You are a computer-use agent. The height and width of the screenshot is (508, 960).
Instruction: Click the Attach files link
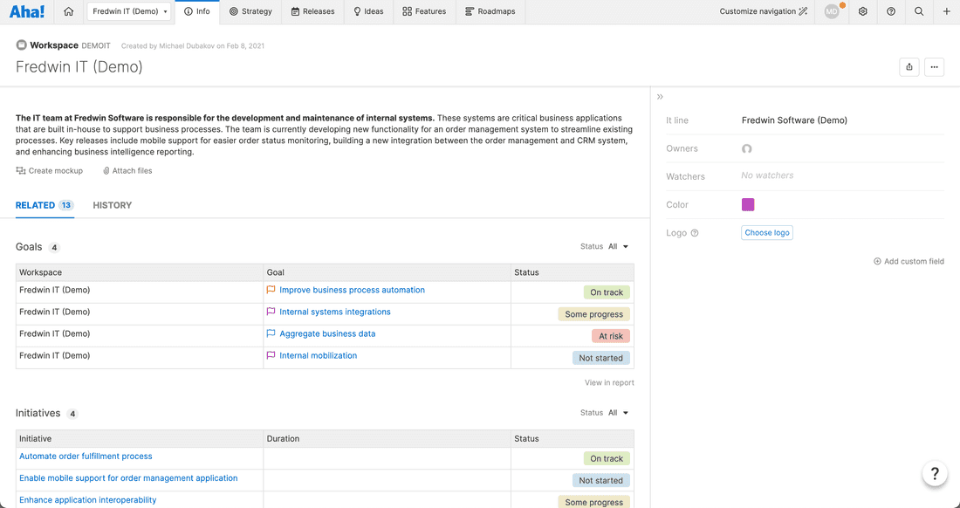pos(127,171)
